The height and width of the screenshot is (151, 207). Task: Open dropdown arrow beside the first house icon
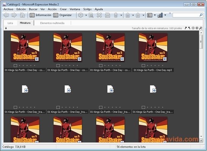pos(133,15)
